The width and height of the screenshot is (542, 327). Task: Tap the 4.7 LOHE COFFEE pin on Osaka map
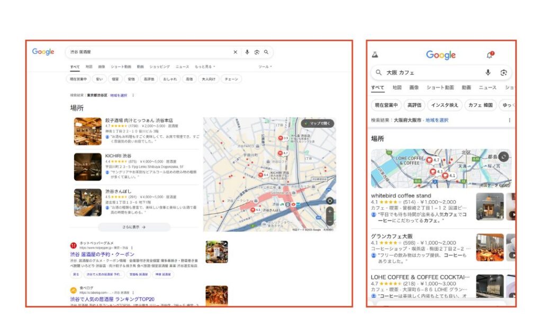[x=433, y=160]
